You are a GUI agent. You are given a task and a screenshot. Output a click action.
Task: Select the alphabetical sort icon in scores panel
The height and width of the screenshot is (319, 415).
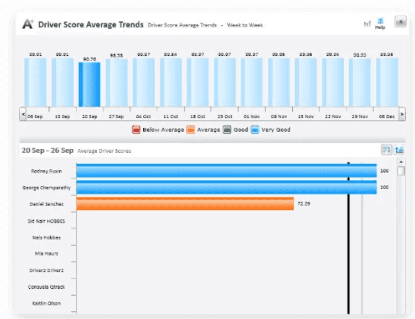(x=399, y=150)
